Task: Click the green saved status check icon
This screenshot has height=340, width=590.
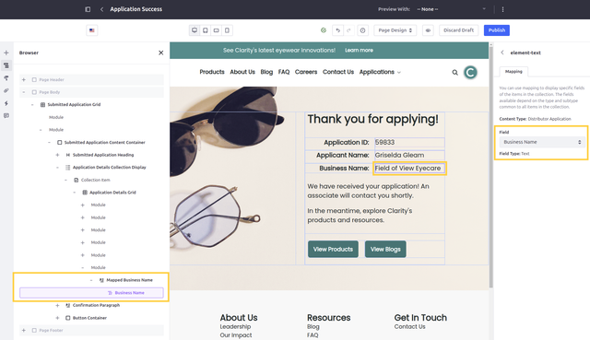Action: [x=324, y=30]
